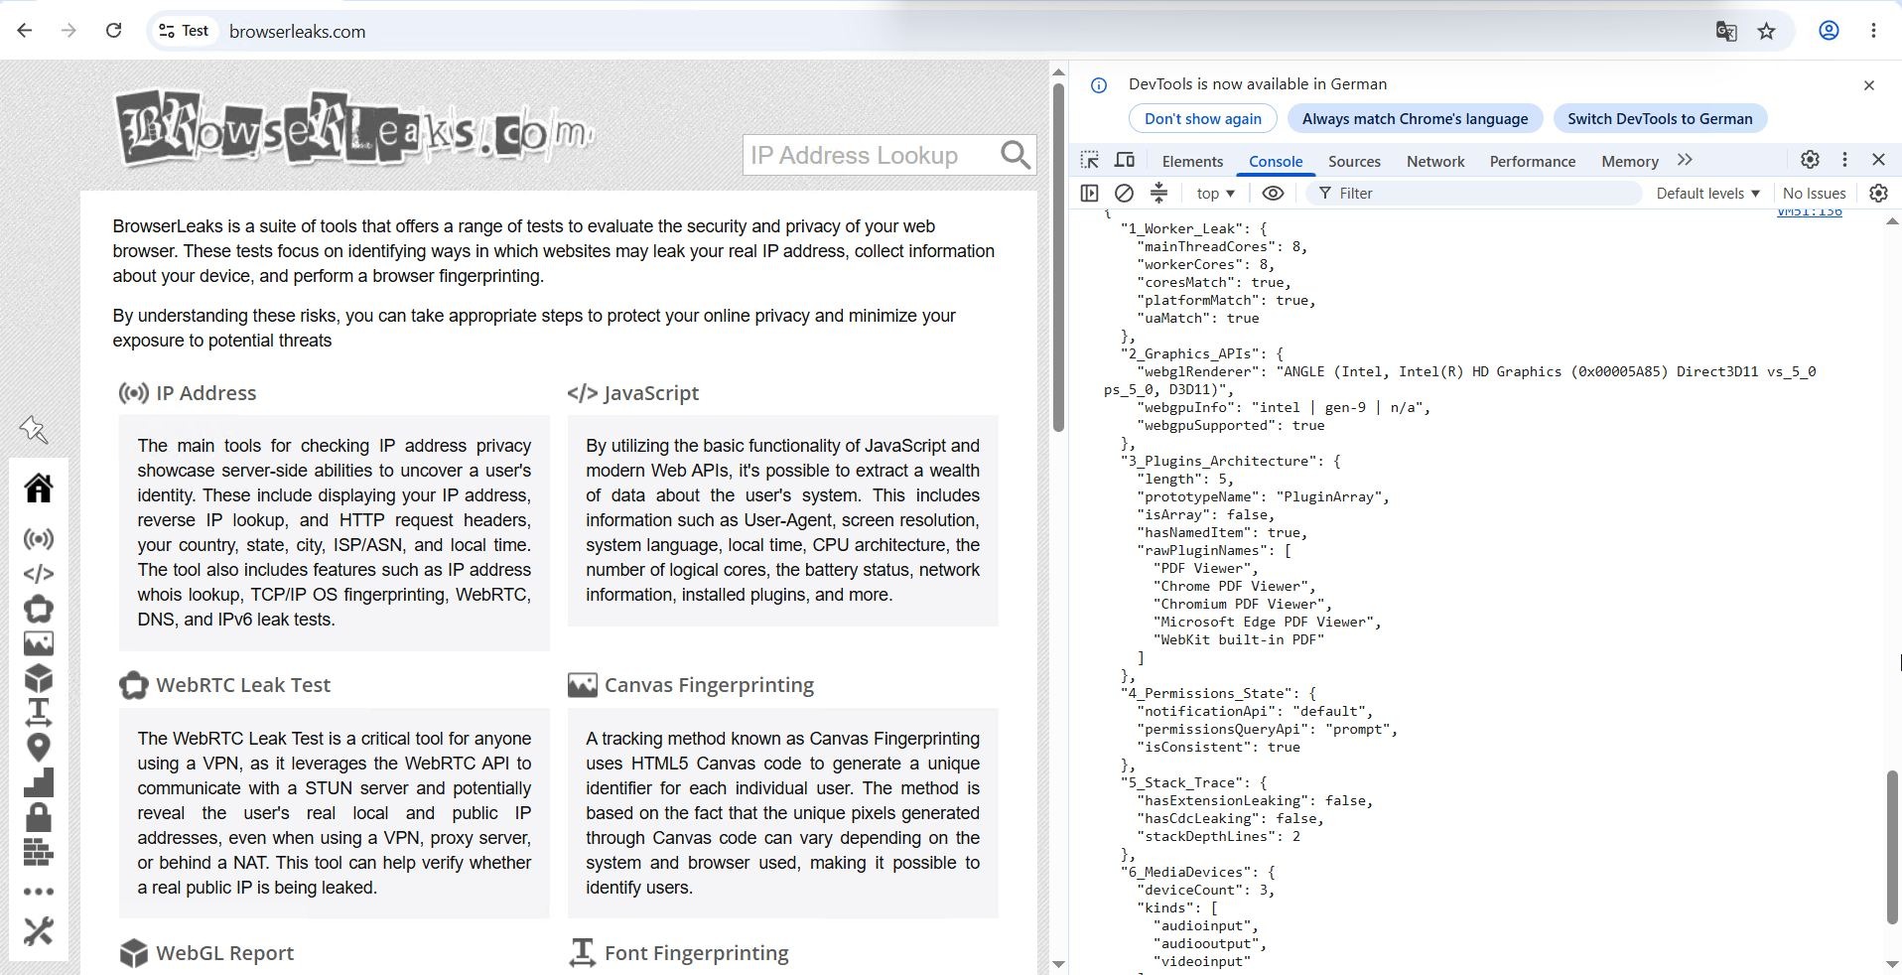Open console settings gear beside No Issues

[1878, 194]
